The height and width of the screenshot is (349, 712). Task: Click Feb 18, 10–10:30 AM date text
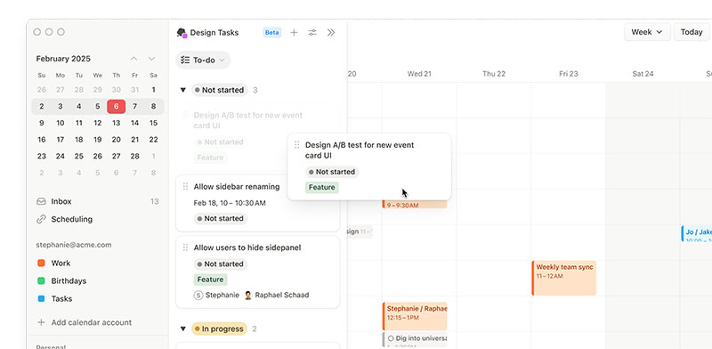[x=230, y=203]
